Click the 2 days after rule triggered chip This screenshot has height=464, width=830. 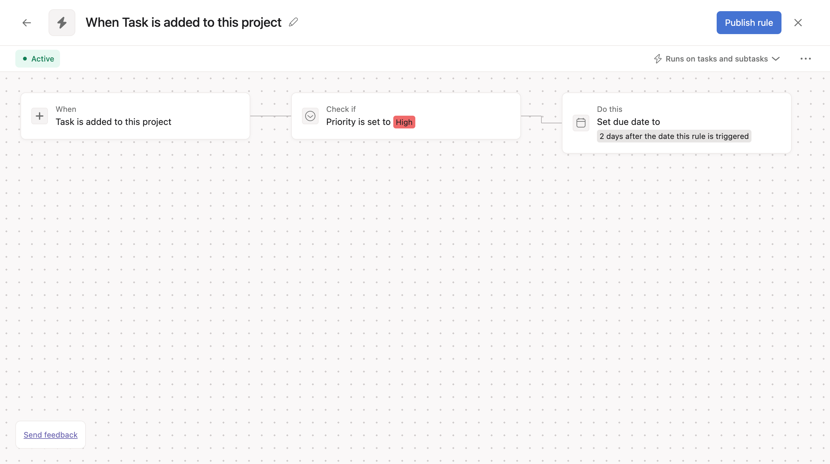coord(674,136)
